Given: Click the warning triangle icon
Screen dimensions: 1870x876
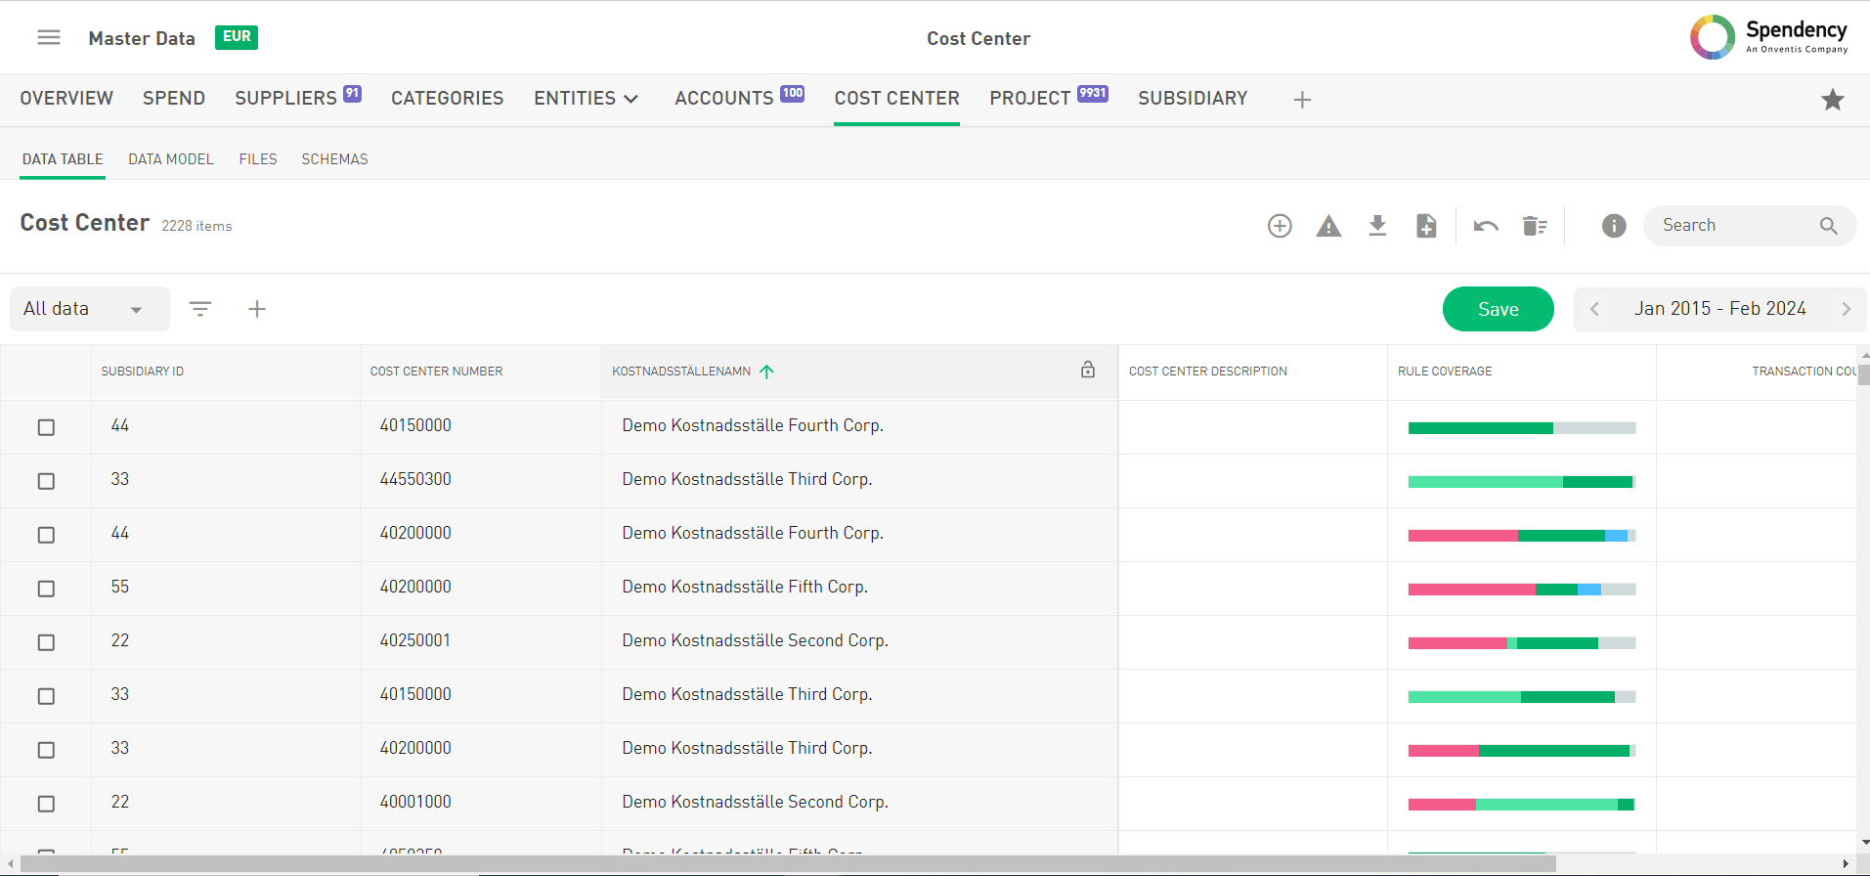Looking at the screenshot, I should [x=1328, y=226].
